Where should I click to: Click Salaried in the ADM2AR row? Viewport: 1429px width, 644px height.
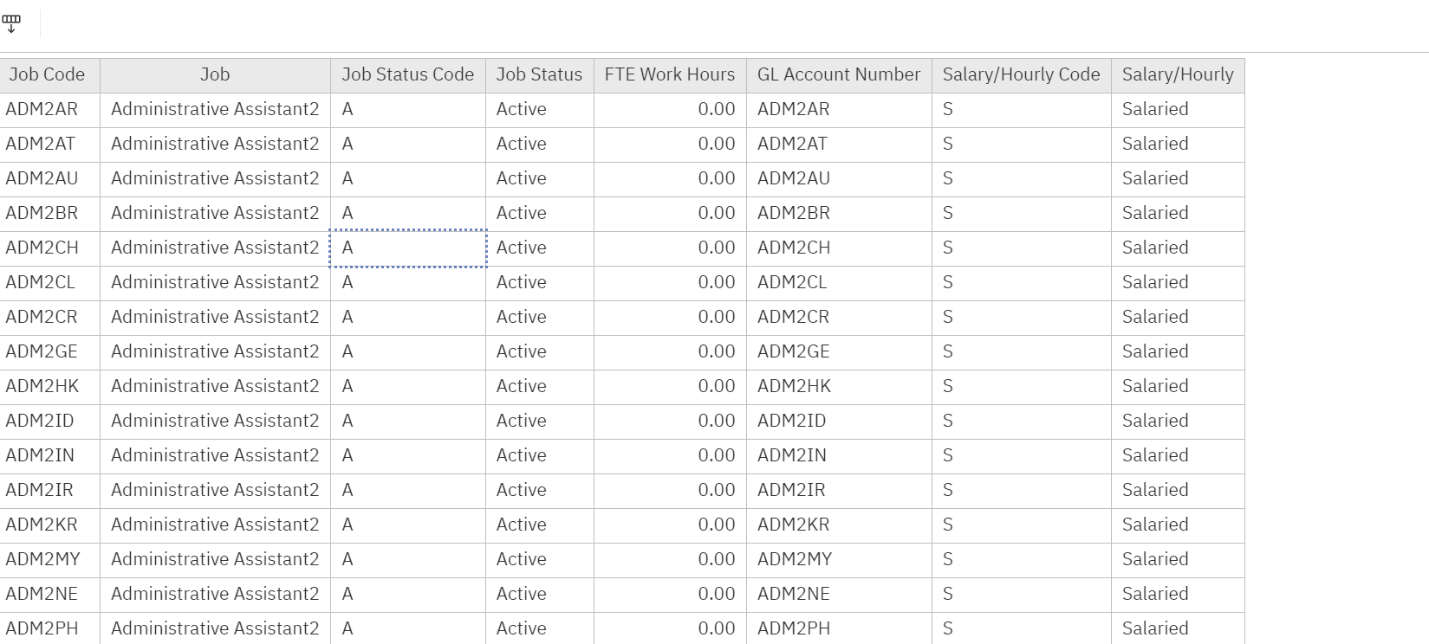1178,110
